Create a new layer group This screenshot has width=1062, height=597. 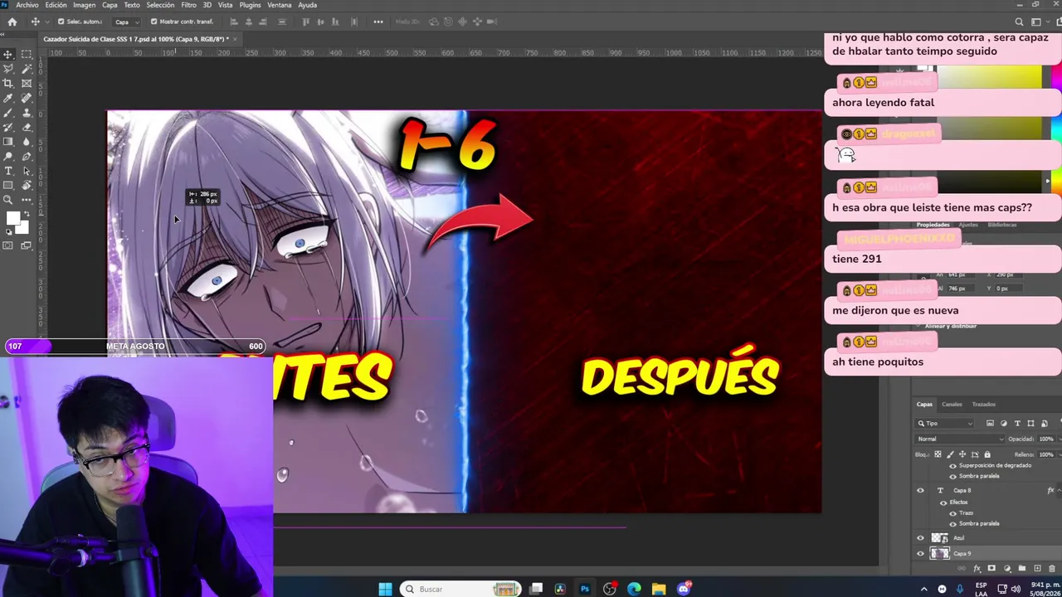pos(1021,569)
